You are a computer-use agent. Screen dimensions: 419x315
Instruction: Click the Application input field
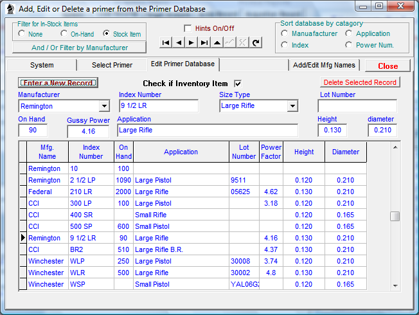click(x=208, y=130)
